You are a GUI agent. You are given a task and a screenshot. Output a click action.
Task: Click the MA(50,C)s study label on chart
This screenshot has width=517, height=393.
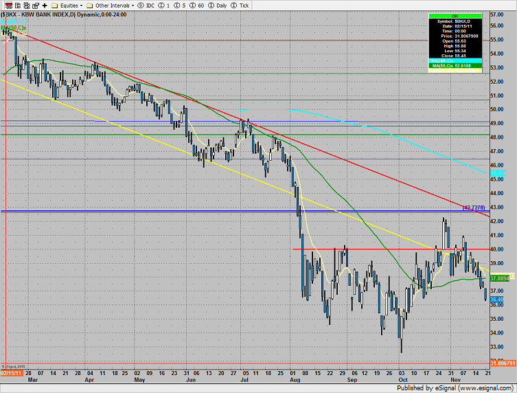[x=13, y=27]
